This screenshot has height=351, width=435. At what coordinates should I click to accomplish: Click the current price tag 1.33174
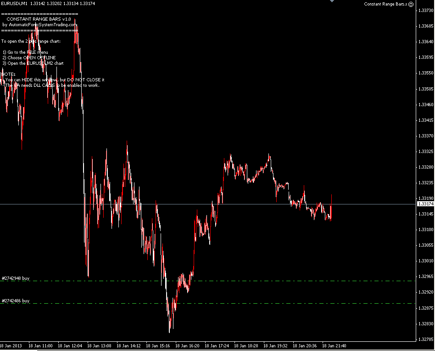click(425, 204)
